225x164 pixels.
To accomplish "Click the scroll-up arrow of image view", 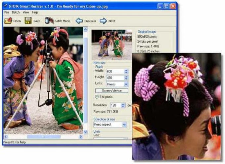I will tap(85, 29).
